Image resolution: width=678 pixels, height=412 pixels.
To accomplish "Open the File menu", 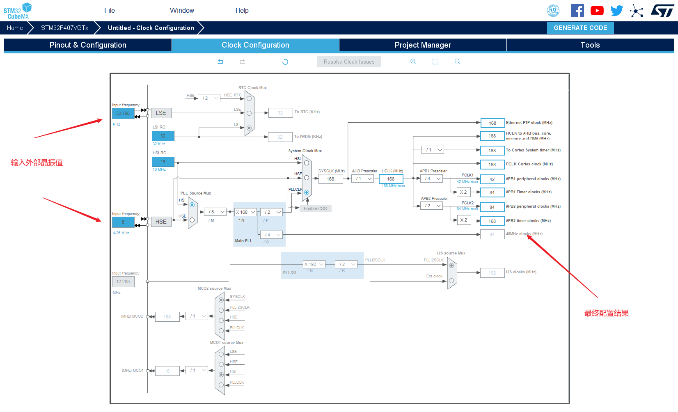I will point(110,11).
